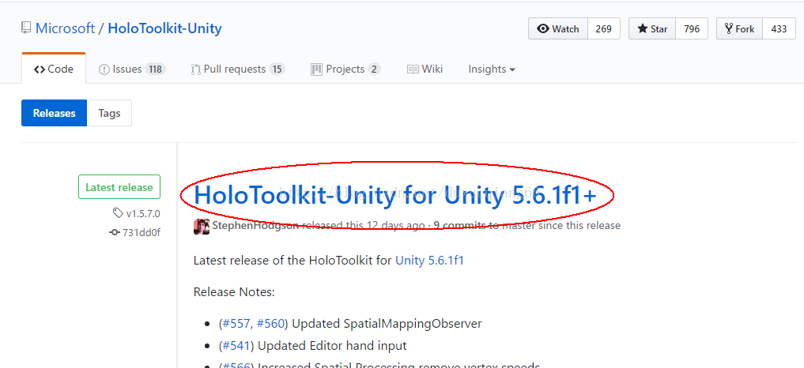The height and width of the screenshot is (368, 804).
Task: Click the Projects tab board icon
Action: click(316, 69)
